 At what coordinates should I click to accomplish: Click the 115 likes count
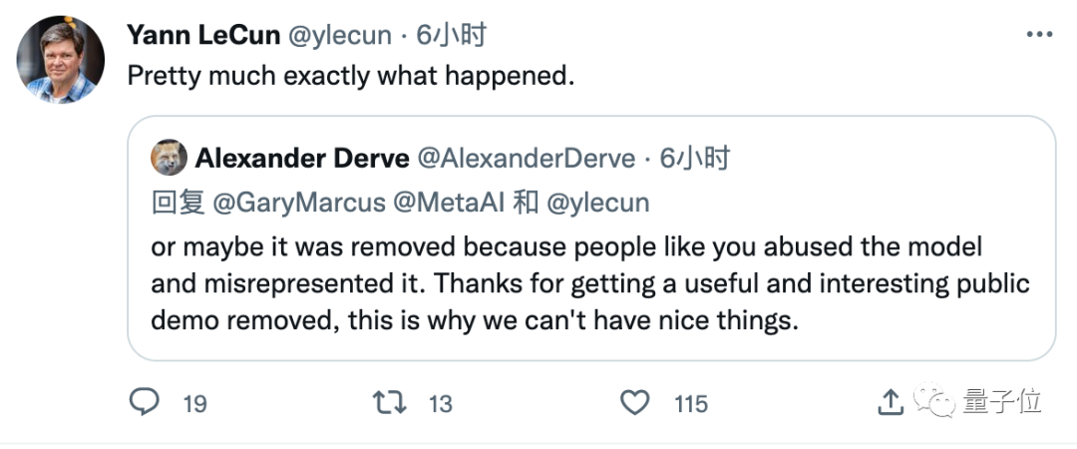click(690, 403)
